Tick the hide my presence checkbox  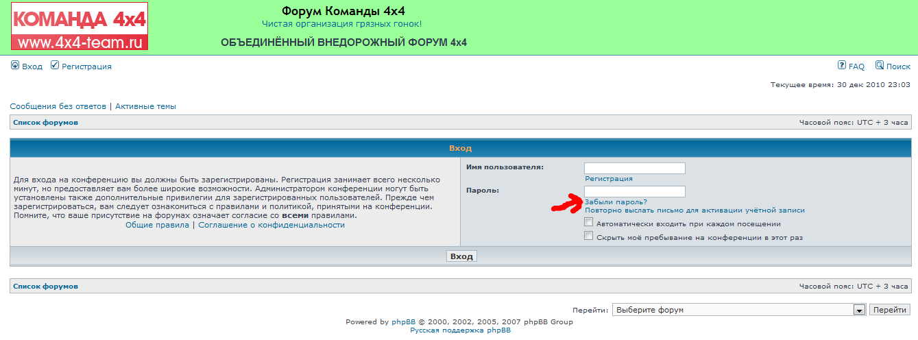tap(588, 236)
